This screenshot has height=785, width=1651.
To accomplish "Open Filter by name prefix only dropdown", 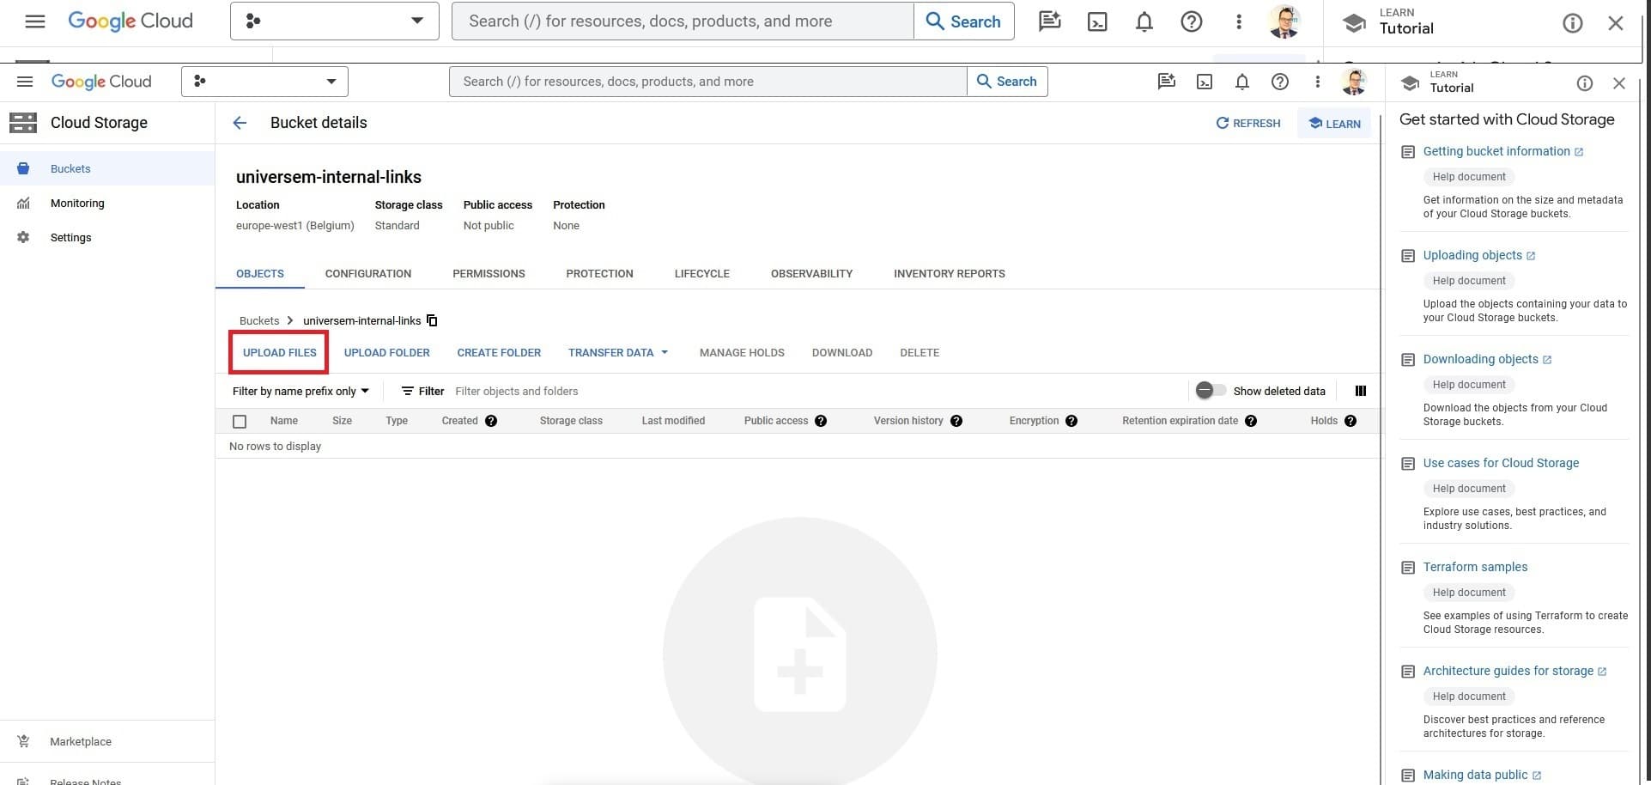I will tap(300, 391).
